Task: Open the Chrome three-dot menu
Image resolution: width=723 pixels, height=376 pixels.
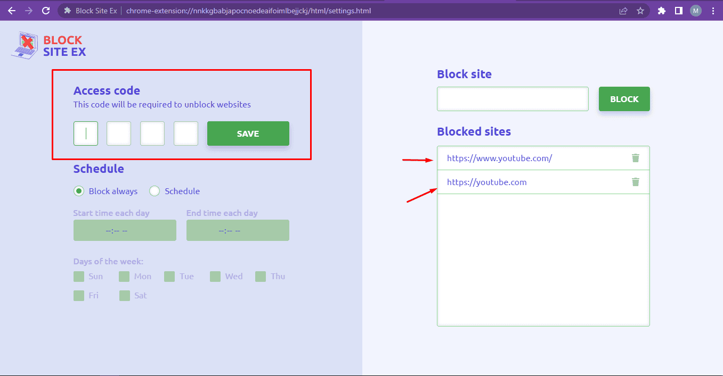Action: point(713,10)
